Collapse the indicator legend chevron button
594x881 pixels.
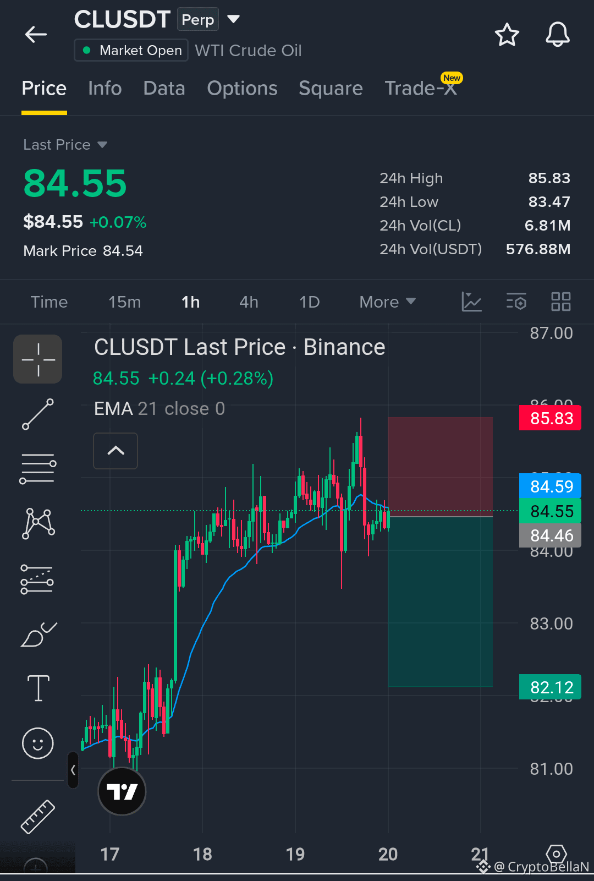coord(116,451)
